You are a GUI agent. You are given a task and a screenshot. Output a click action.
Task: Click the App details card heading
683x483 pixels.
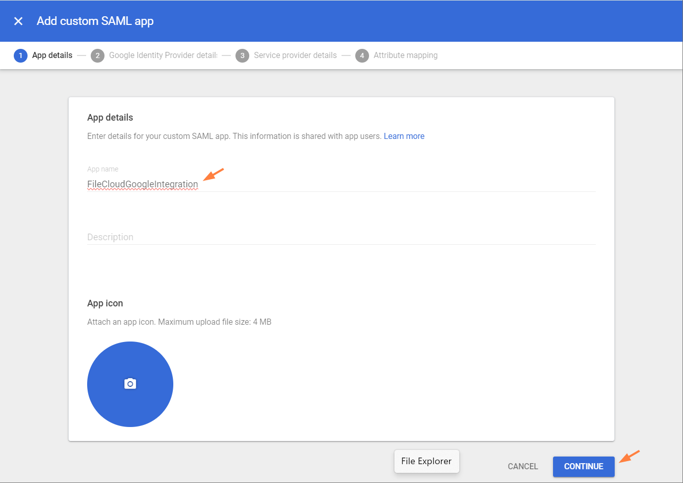(x=110, y=118)
